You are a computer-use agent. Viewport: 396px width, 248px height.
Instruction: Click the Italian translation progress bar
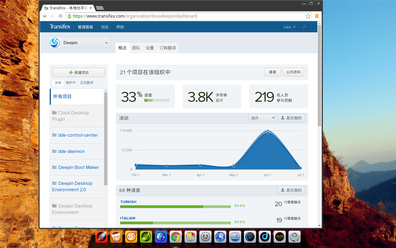pyautogui.click(x=175, y=223)
